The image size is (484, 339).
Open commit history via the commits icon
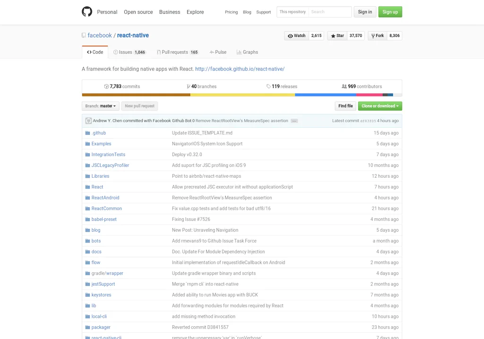click(107, 87)
